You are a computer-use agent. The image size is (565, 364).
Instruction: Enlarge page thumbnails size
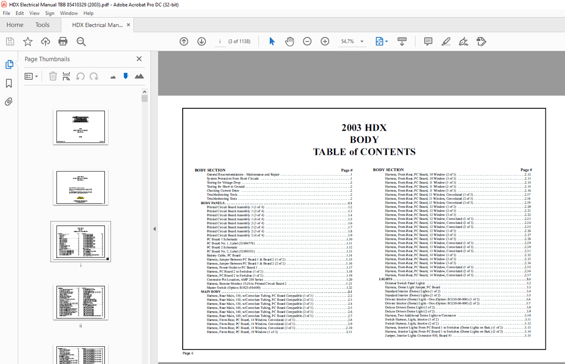(139, 76)
